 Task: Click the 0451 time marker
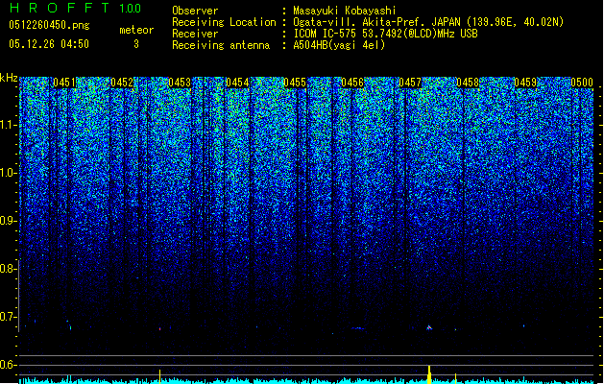click(64, 83)
